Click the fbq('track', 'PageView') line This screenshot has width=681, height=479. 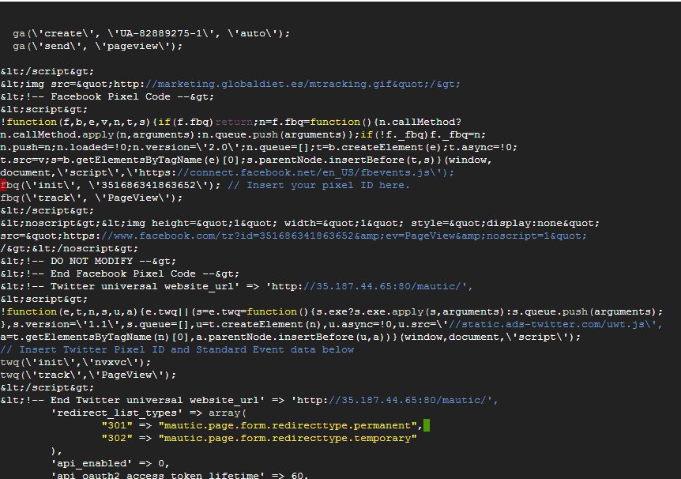pos(92,198)
